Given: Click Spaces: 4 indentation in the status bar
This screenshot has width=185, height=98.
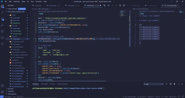Looking at the screenshot, I should [x=151, y=97].
